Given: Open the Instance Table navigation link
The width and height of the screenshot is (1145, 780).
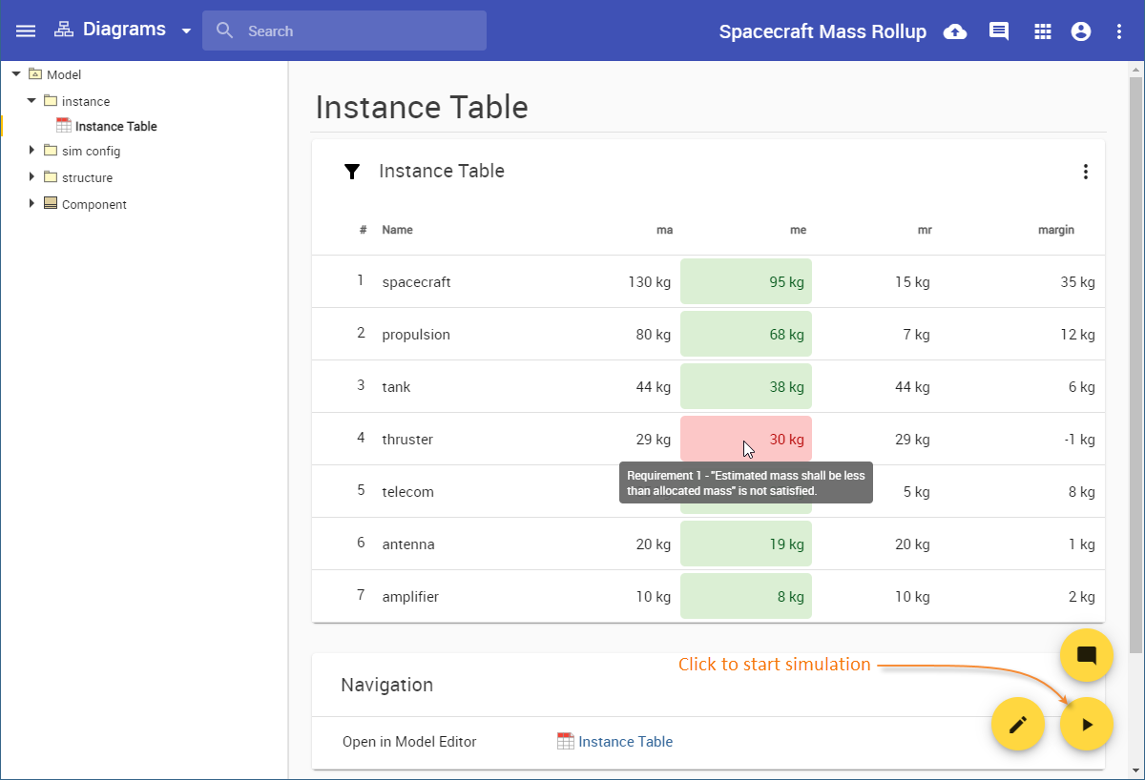Looking at the screenshot, I should (x=624, y=742).
